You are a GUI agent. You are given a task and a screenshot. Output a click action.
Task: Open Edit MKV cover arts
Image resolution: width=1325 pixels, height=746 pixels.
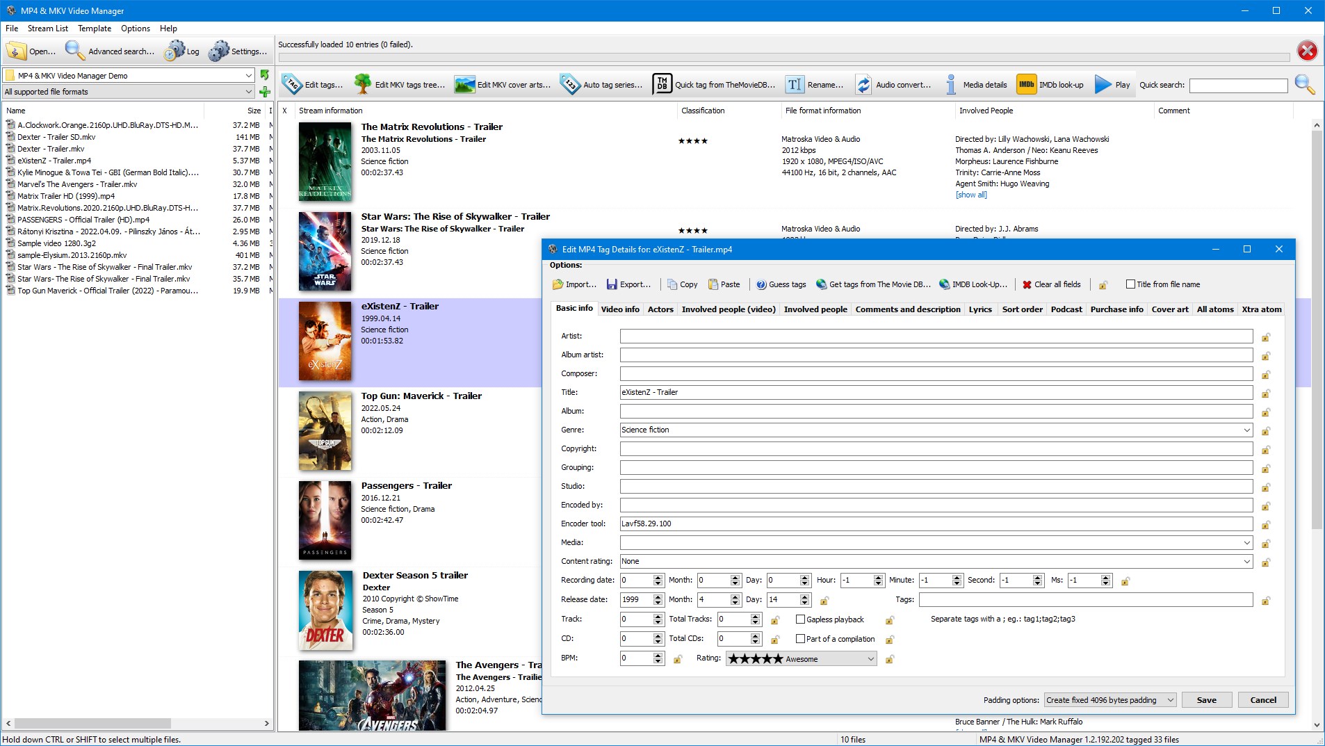(x=503, y=85)
